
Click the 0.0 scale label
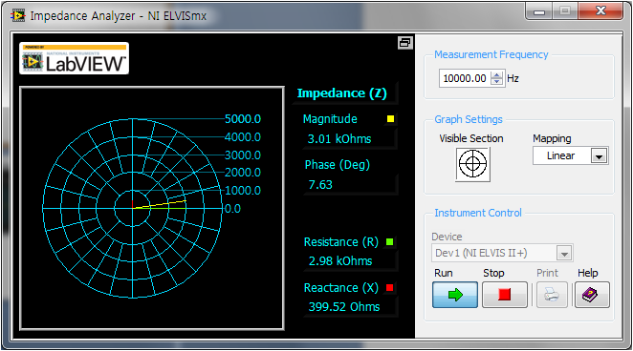232,209
